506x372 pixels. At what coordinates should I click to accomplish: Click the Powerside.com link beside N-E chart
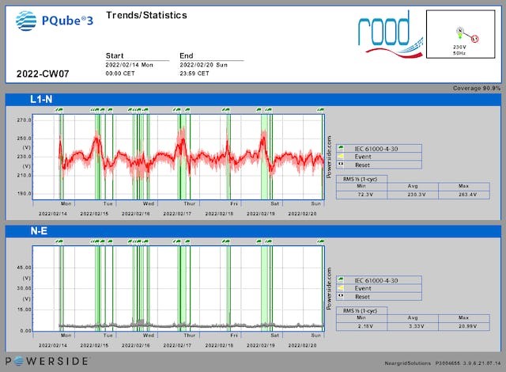point(329,288)
